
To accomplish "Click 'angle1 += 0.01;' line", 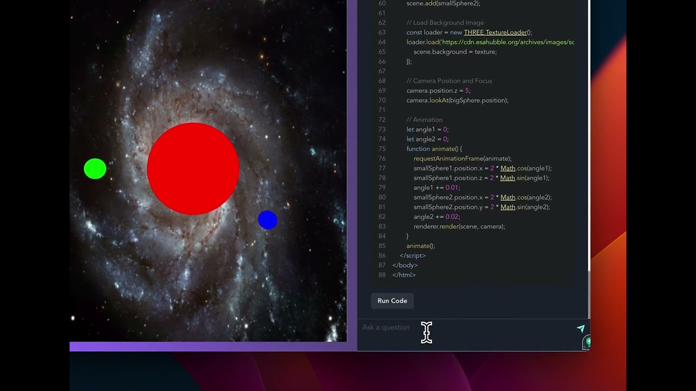I will (x=437, y=187).
